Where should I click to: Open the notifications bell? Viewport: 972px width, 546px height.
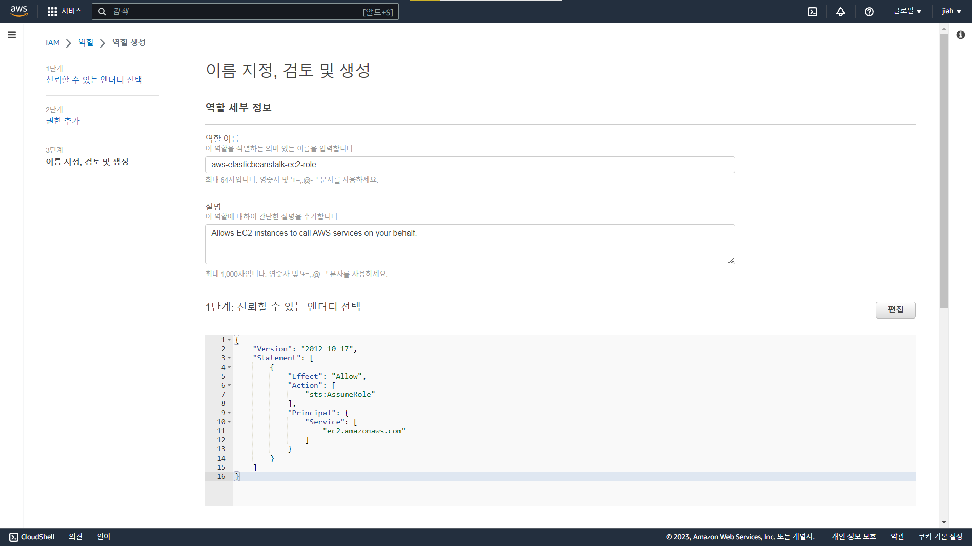pos(840,12)
